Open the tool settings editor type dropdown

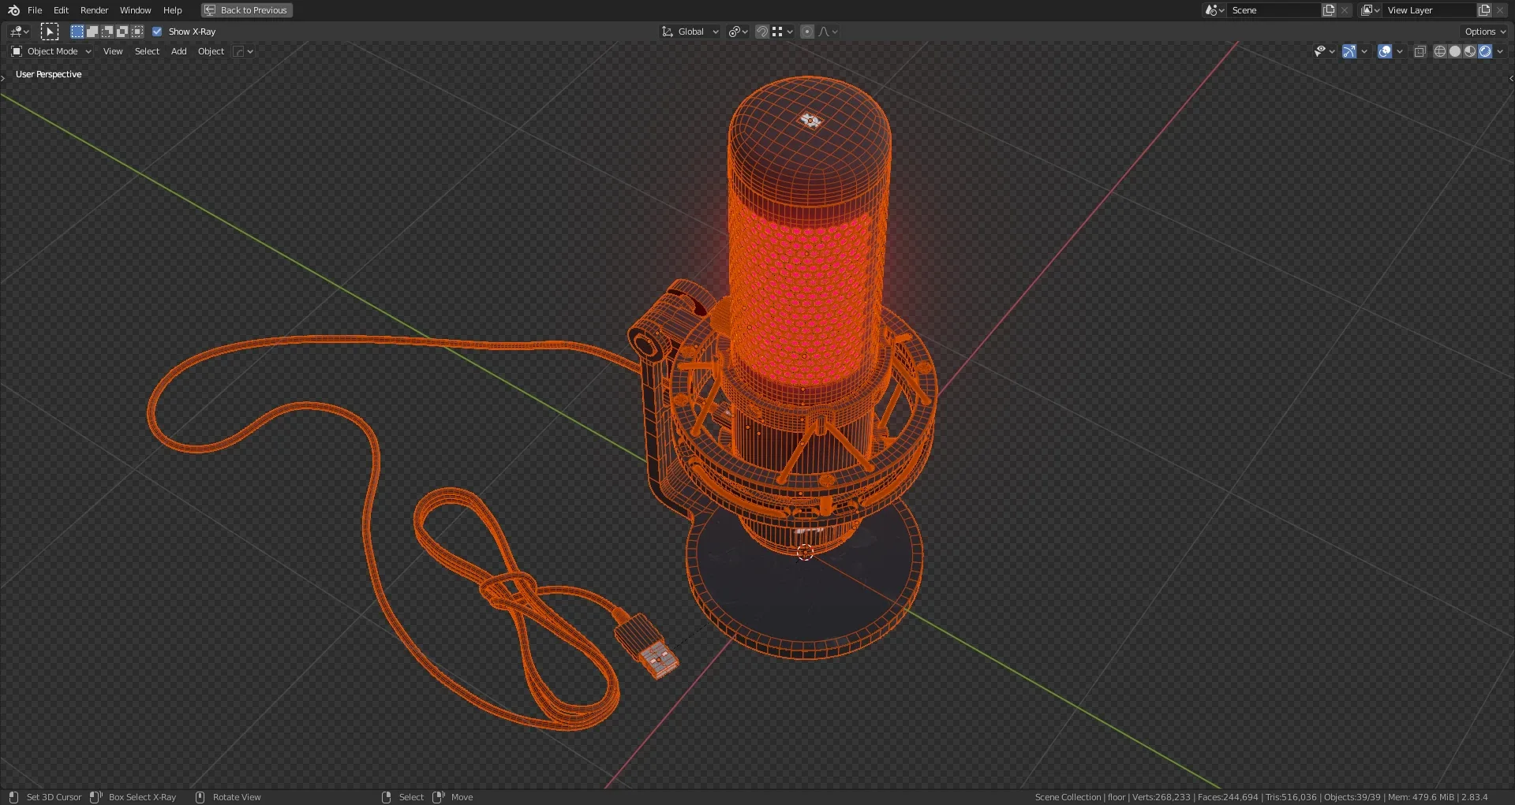coord(19,32)
